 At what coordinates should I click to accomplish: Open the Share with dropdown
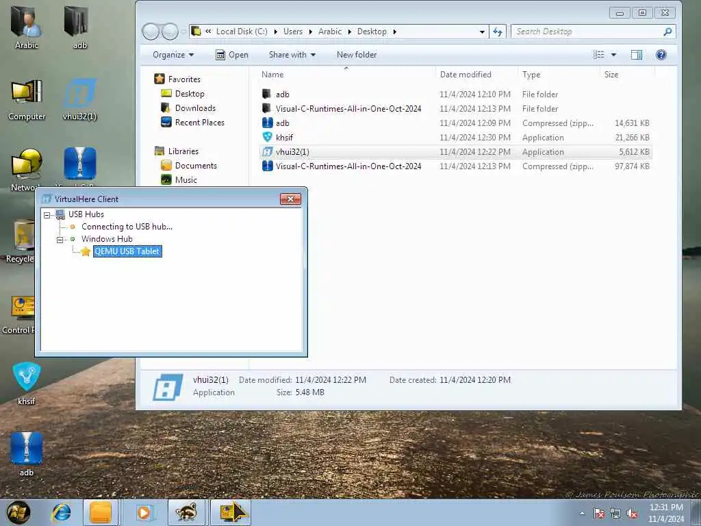coord(292,55)
